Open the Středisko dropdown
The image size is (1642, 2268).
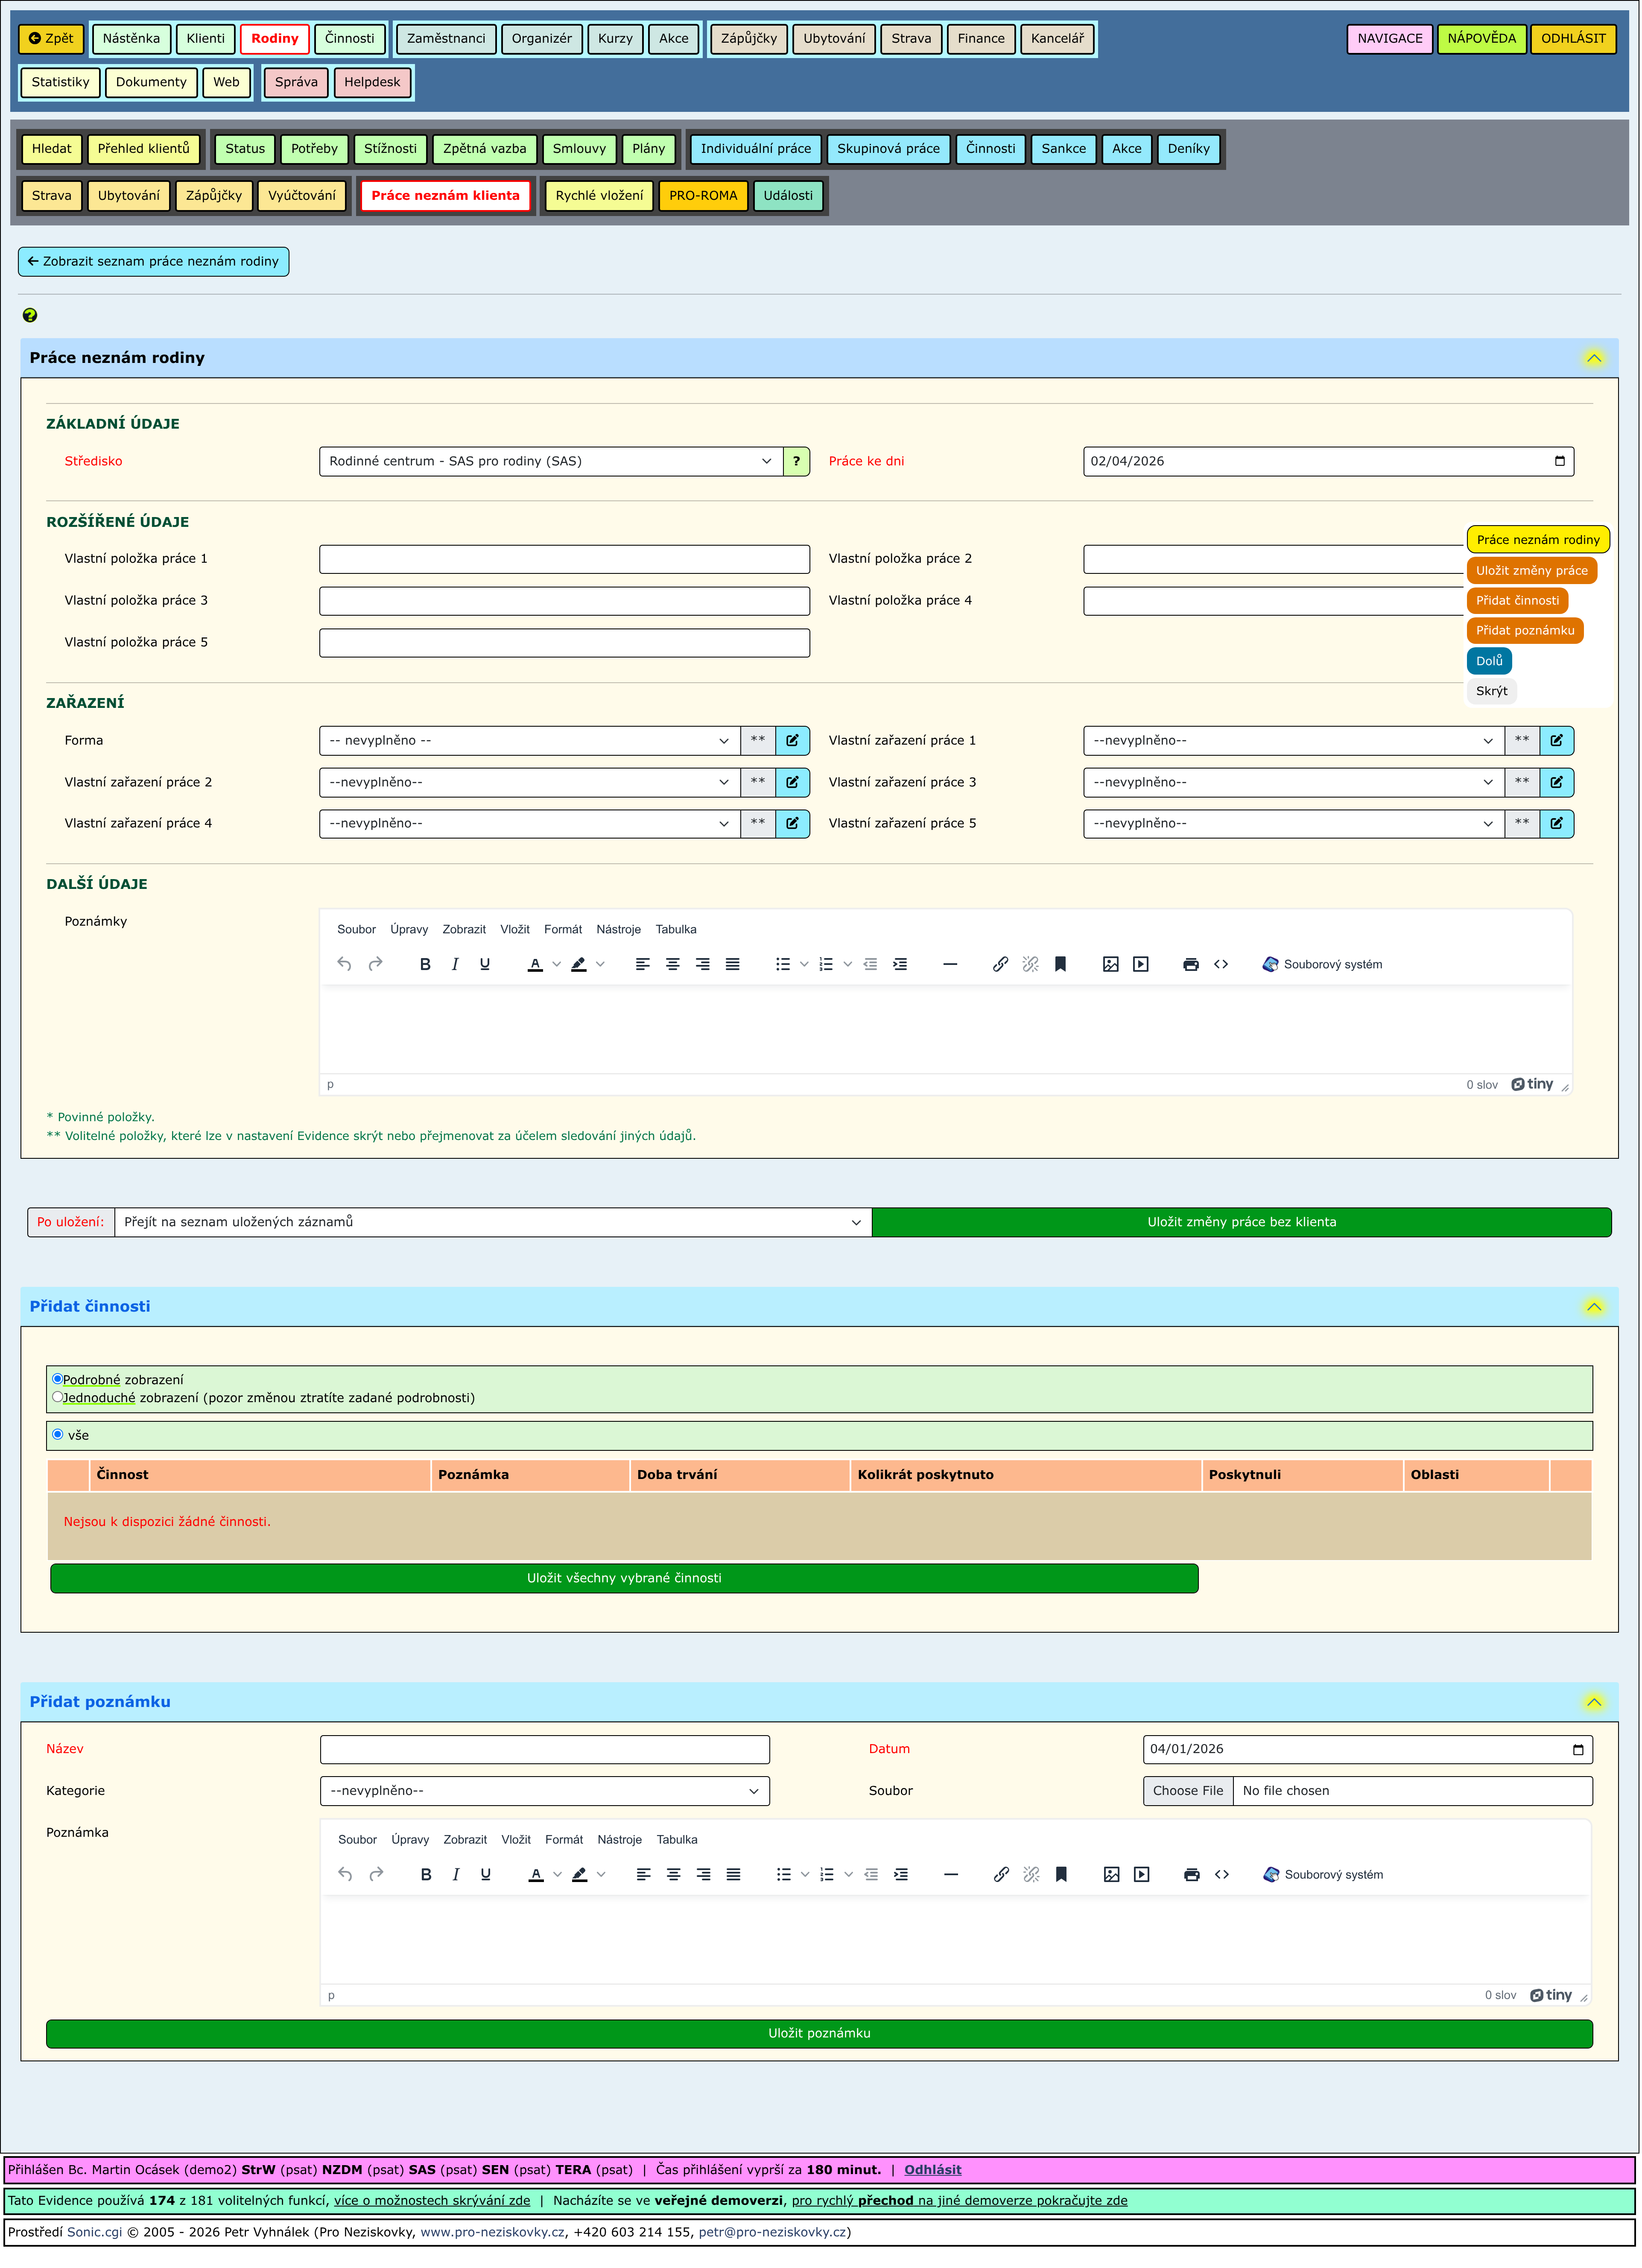(x=551, y=462)
